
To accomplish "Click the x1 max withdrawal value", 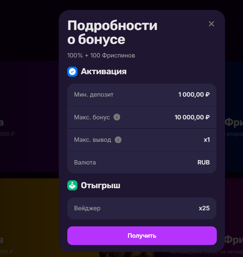I will tap(207, 140).
